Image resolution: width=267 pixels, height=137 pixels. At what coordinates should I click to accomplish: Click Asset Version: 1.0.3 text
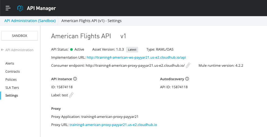[108, 50]
